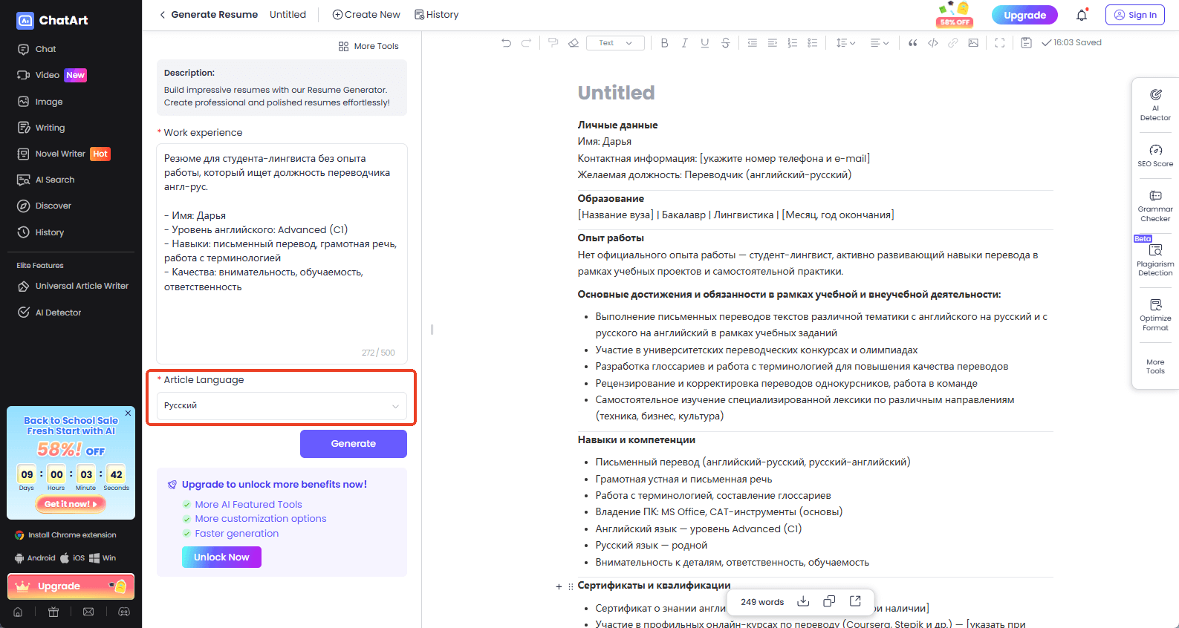This screenshot has width=1179, height=628.
Task: Click the Sign In button
Action: [x=1135, y=15]
